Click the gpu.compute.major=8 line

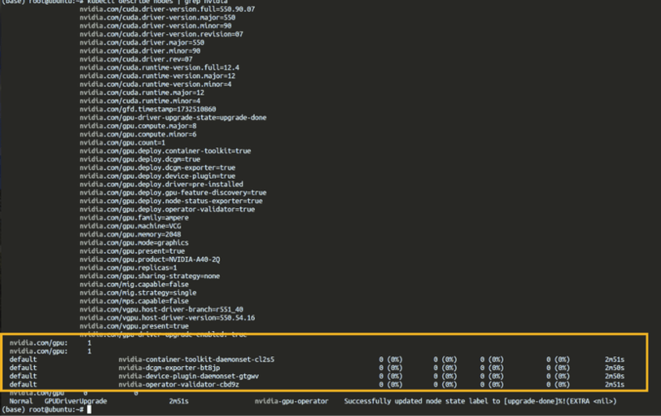(x=138, y=126)
